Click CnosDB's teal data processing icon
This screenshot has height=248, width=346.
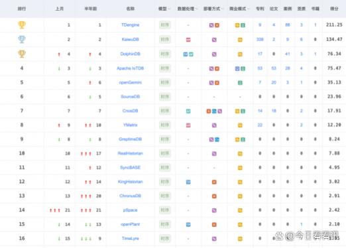188,111
